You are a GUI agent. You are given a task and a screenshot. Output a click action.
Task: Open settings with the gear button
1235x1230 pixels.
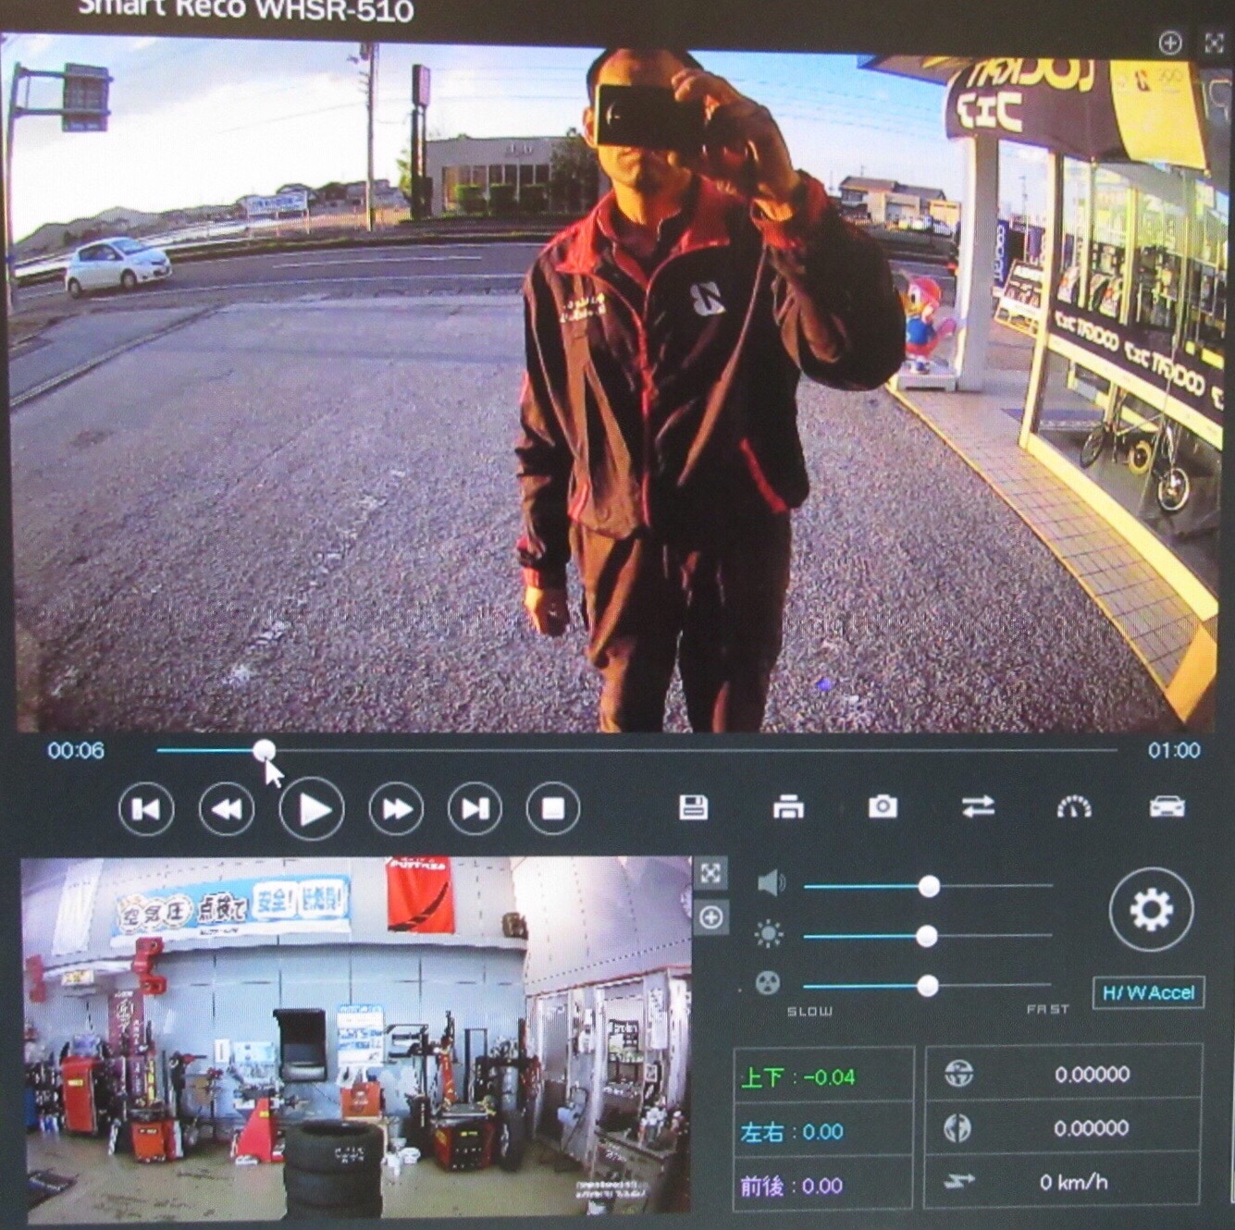[1151, 910]
